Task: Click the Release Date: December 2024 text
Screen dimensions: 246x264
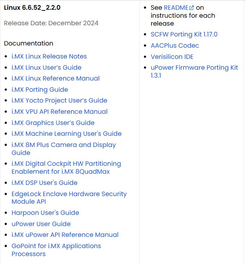Action: pos(51,23)
